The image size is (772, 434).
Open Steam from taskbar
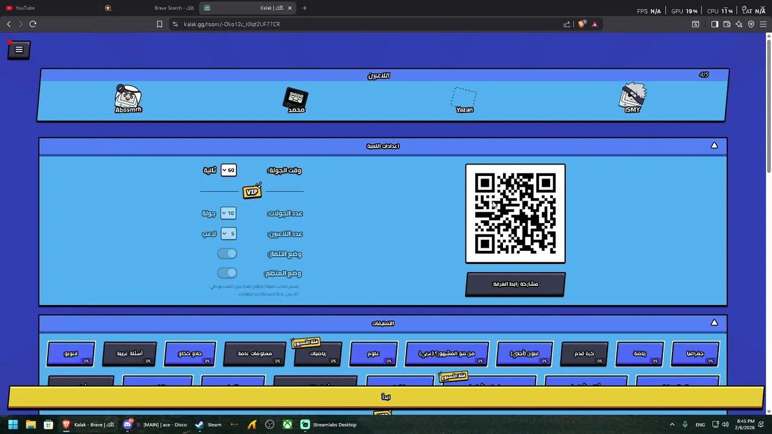[209, 424]
